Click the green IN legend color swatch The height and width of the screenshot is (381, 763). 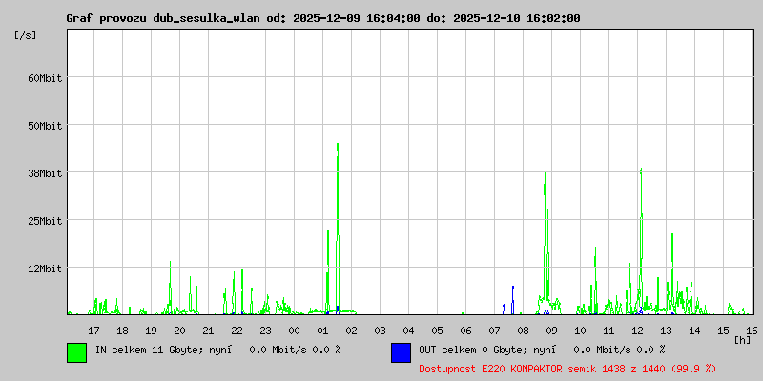coord(77,352)
